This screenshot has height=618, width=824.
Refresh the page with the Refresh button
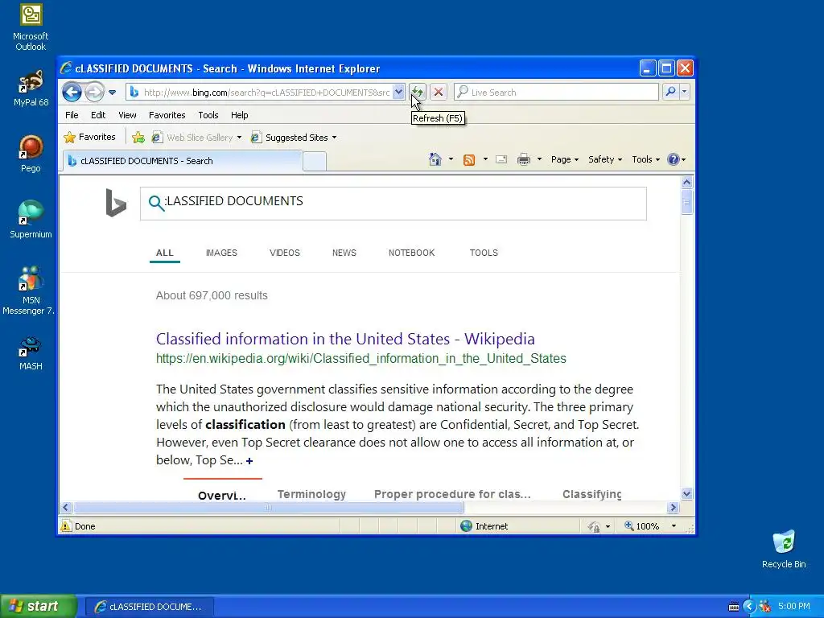coord(418,92)
